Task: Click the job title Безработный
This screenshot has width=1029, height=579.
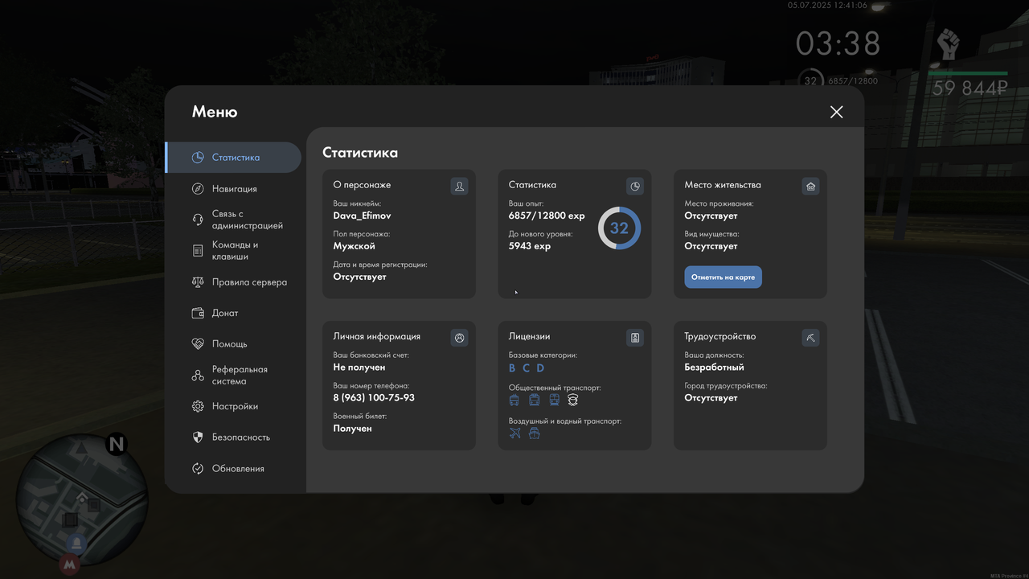Action: [x=715, y=368]
